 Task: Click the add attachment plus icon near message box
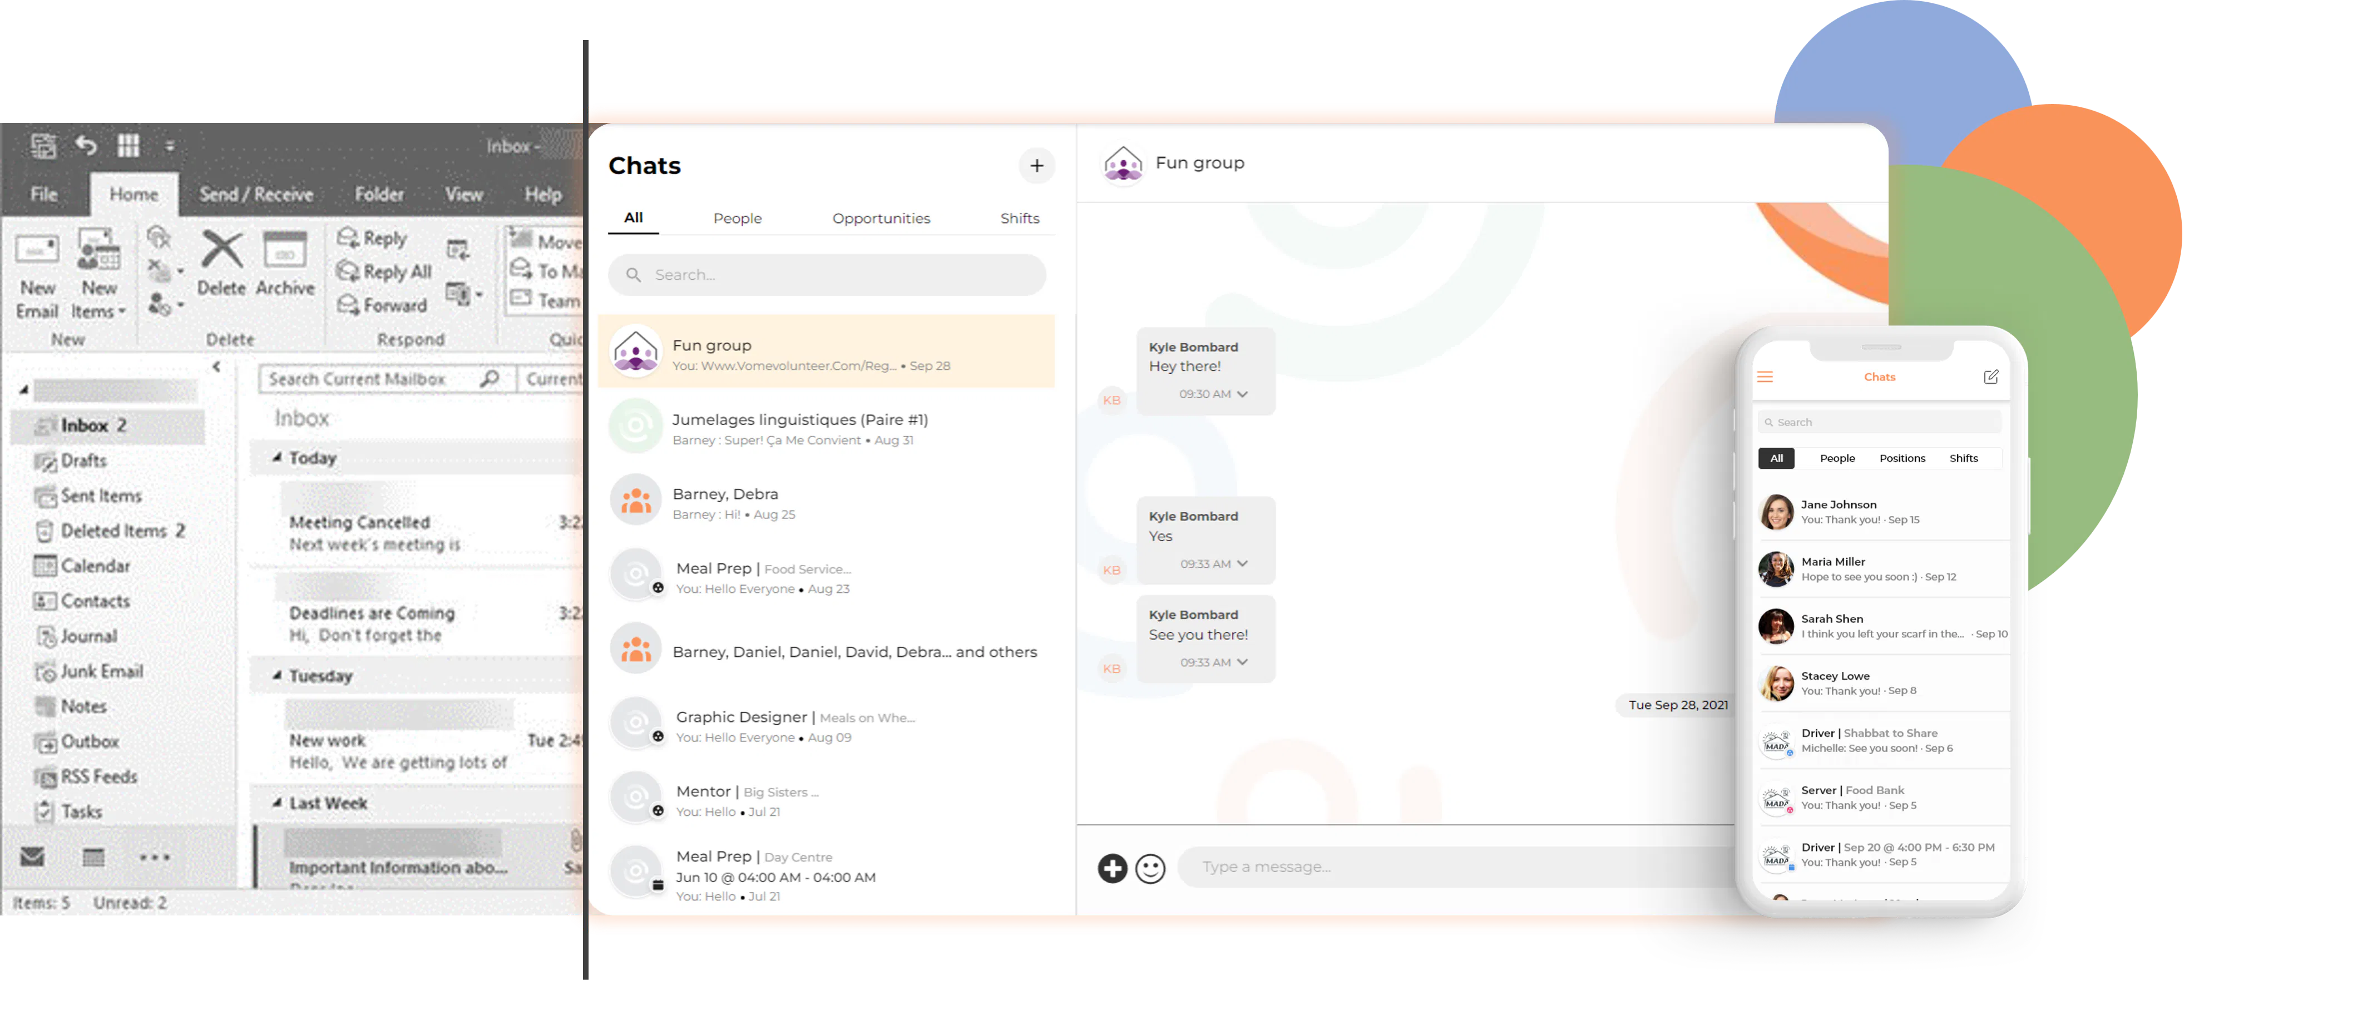(x=1112, y=867)
